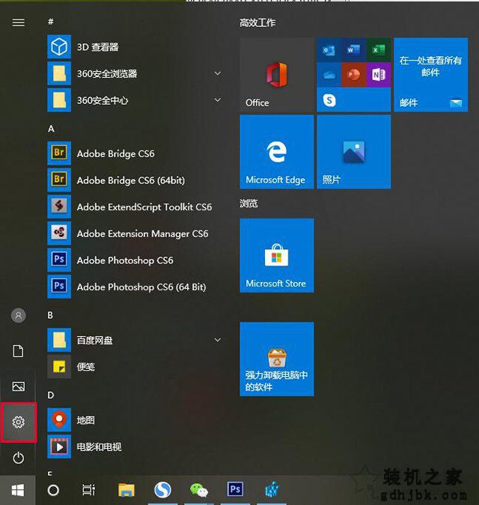479x505 pixels.
Task: Open the 邮件 mail tile
Action: pos(430,75)
